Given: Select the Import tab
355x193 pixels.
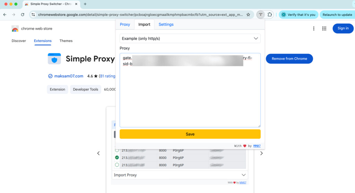Looking at the screenshot, I should [144, 25].
